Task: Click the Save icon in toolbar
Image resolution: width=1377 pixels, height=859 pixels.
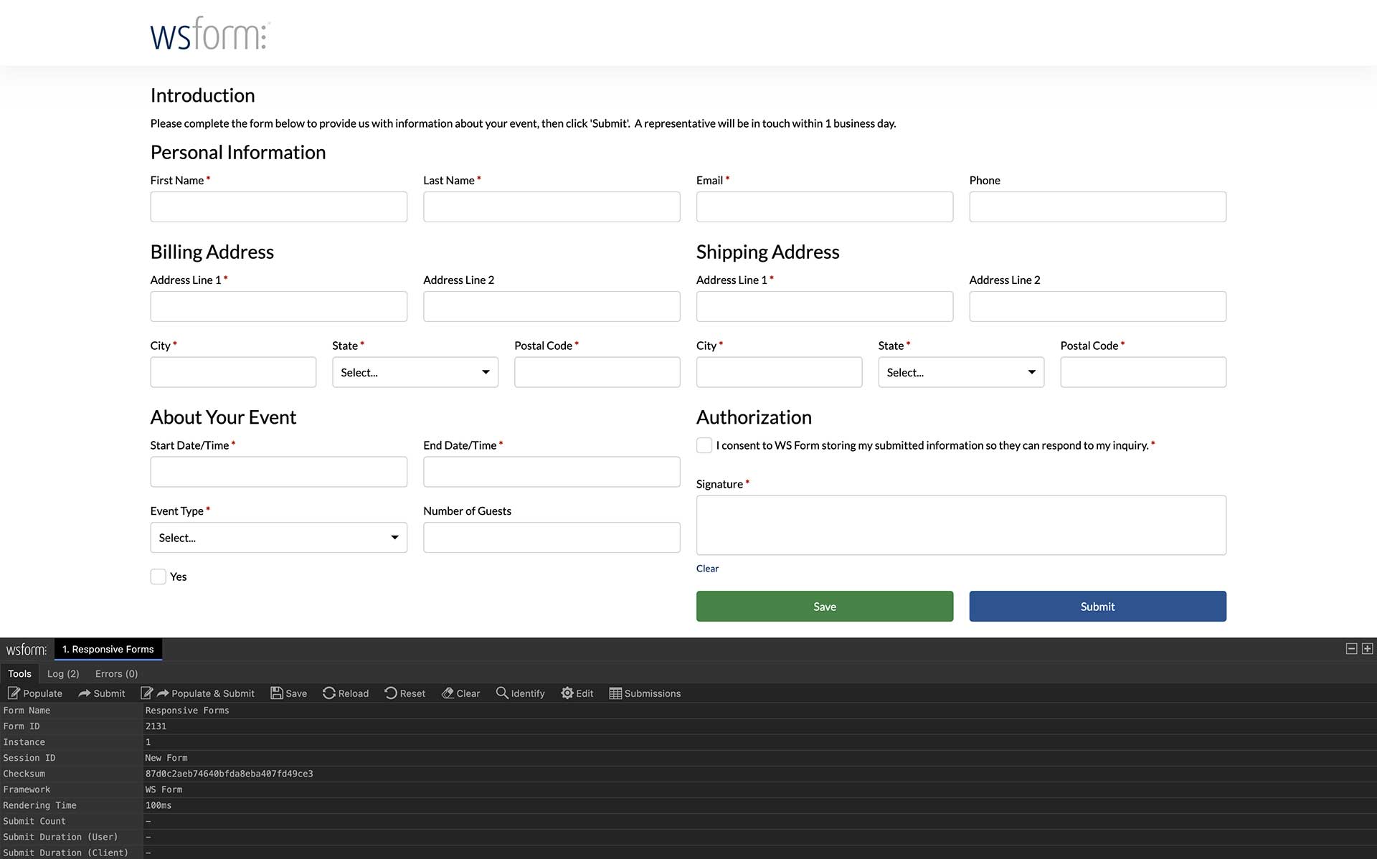Action: point(276,693)
